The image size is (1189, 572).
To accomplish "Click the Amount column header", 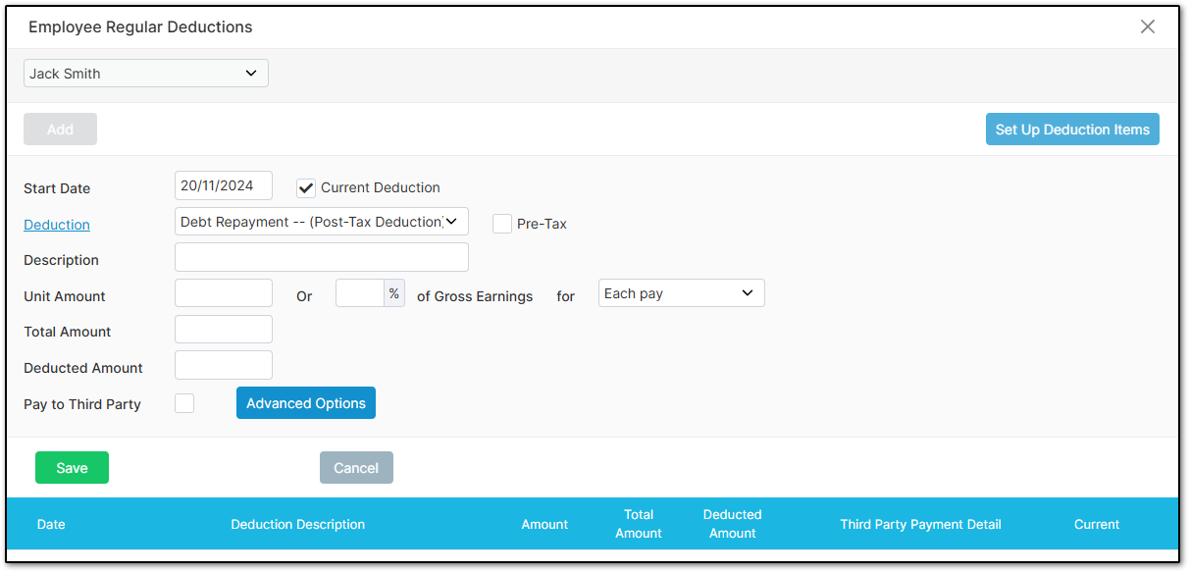I will (x=544, y=524).
